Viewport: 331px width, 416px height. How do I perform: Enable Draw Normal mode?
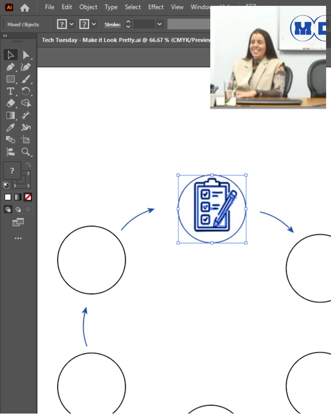pos(8,209)
